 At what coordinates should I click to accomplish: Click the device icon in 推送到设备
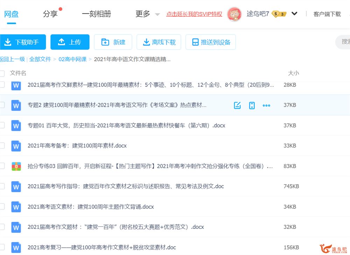[195, 42]
